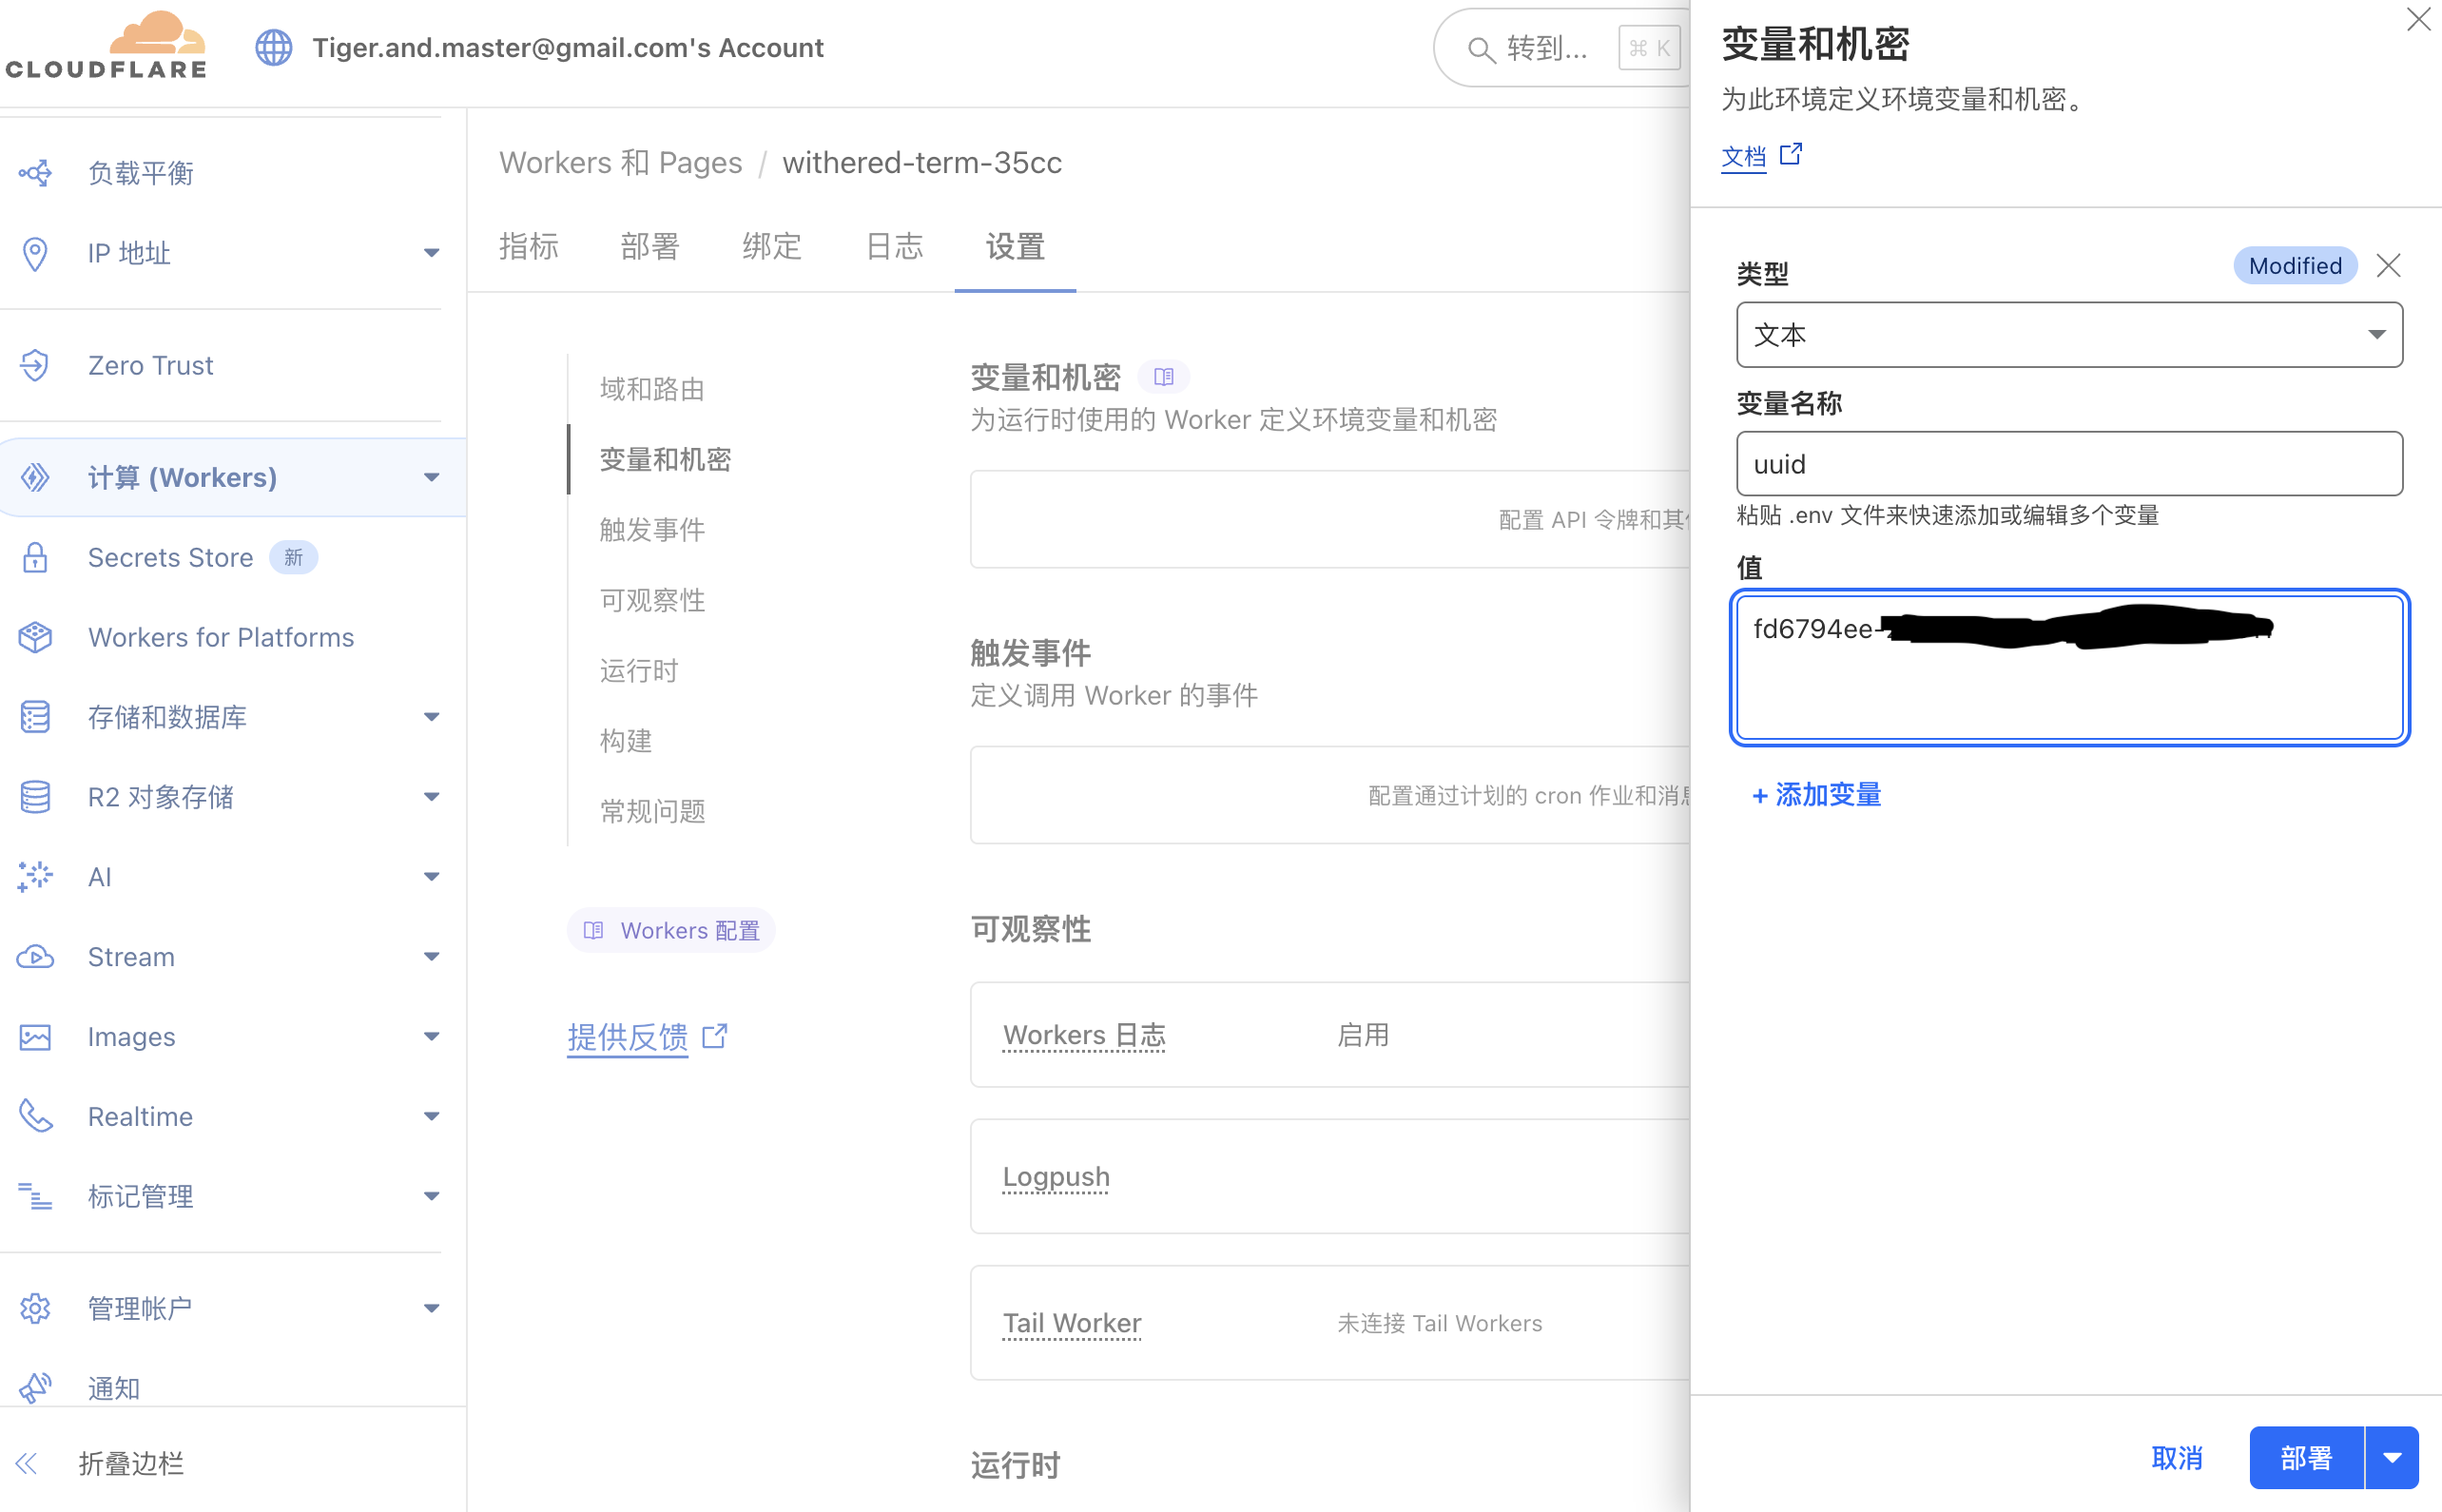
Task: Open 触发事件 in the settings navigation
Action: pyautogui.click(x=652, y=529)
